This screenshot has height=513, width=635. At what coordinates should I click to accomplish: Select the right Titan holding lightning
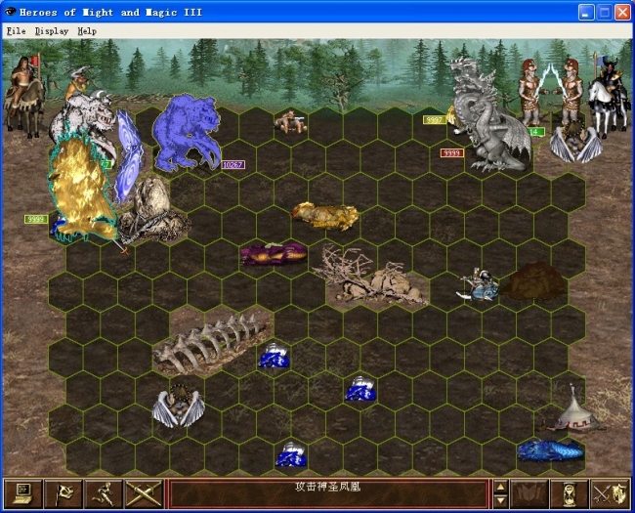pos(571,93)
